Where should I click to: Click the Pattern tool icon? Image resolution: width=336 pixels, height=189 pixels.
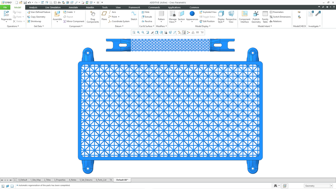tap(161, 14)
